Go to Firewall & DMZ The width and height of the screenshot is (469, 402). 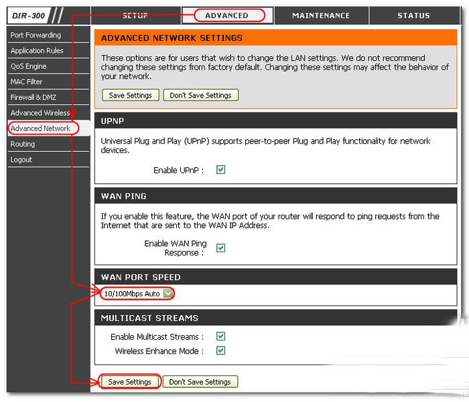point(33,98)
